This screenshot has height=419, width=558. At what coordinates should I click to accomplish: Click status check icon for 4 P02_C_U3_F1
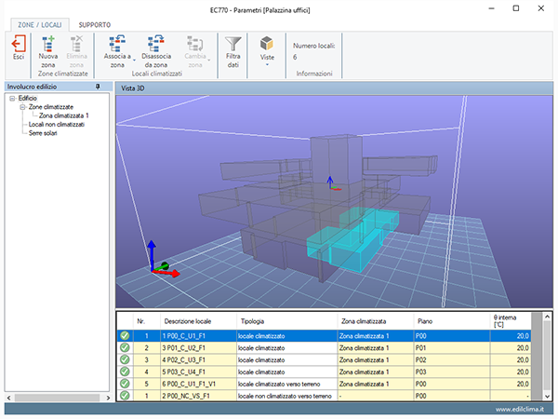pos(125,359)
